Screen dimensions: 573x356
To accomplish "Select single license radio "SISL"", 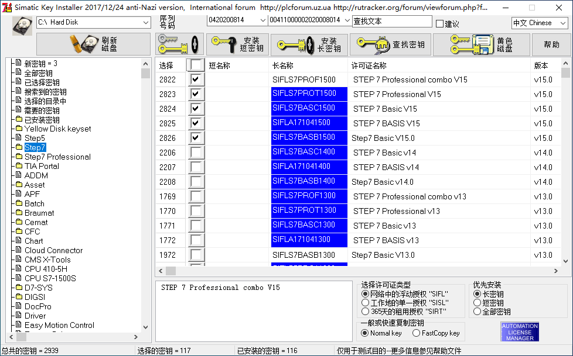I will pos(364,303).
